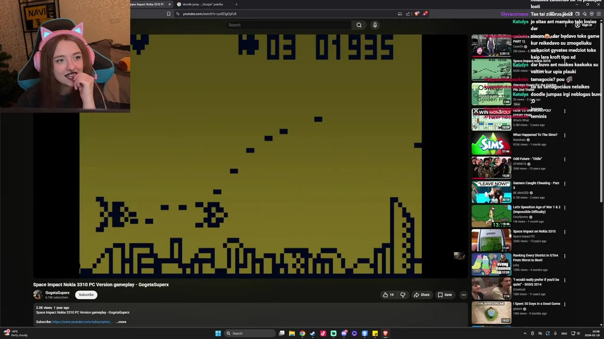Open options menu for 30 Days in Dead Game
Screen dimensions: 604x339
click(564, 304)
